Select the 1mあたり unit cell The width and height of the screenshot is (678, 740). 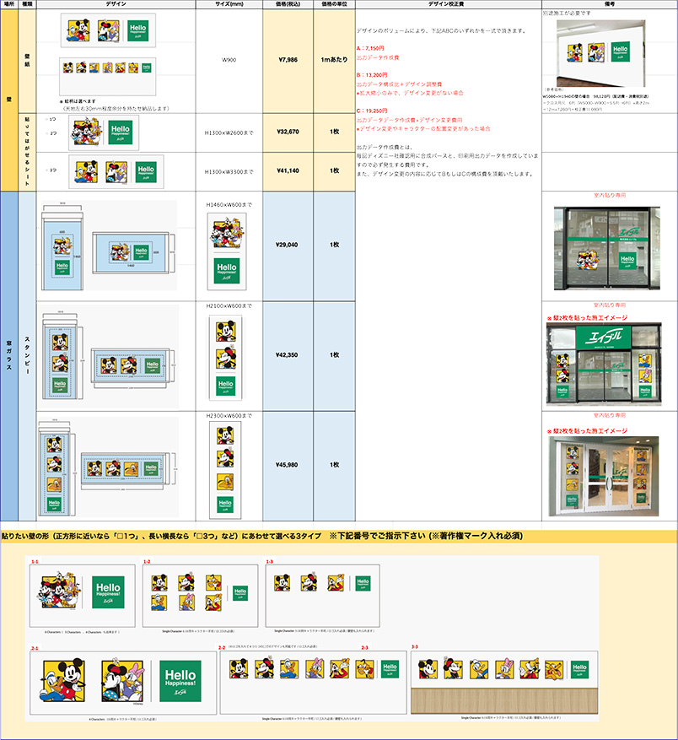click(x=334, y=60)
